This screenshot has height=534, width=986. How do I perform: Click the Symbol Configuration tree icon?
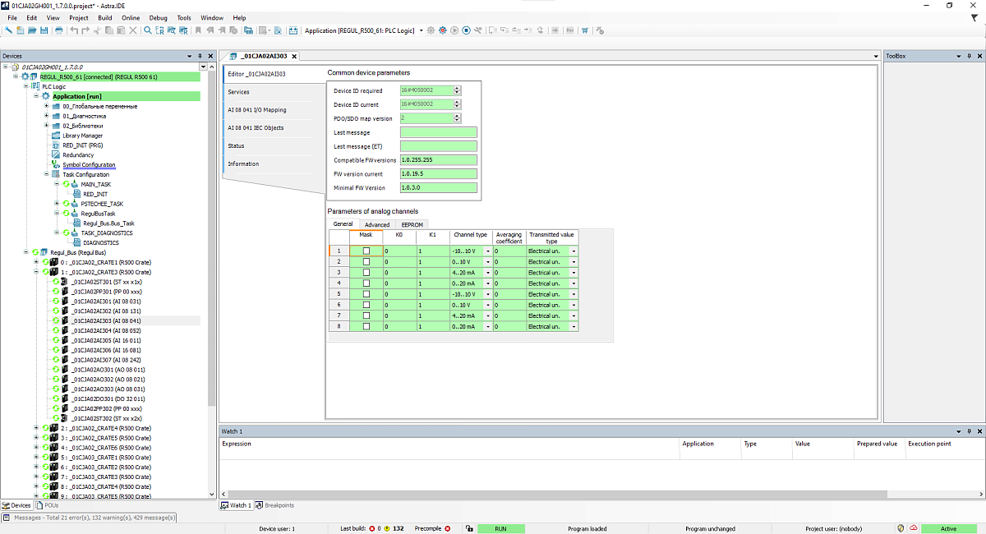tap(56, 165)
